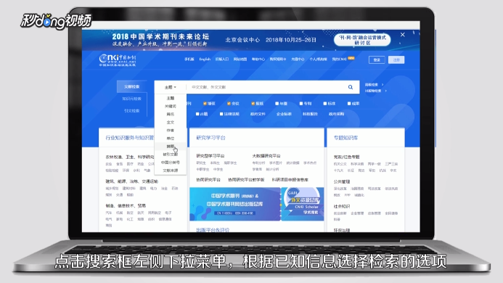Switch to the 引文检索 tab
The height and width of the screenshot is (283, 503).
(x=132, y=111)
